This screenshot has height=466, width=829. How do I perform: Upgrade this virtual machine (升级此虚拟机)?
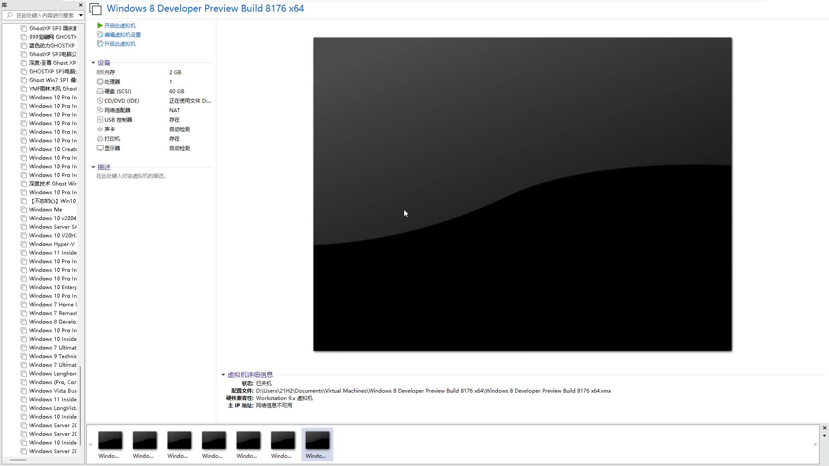coord(120,44)
